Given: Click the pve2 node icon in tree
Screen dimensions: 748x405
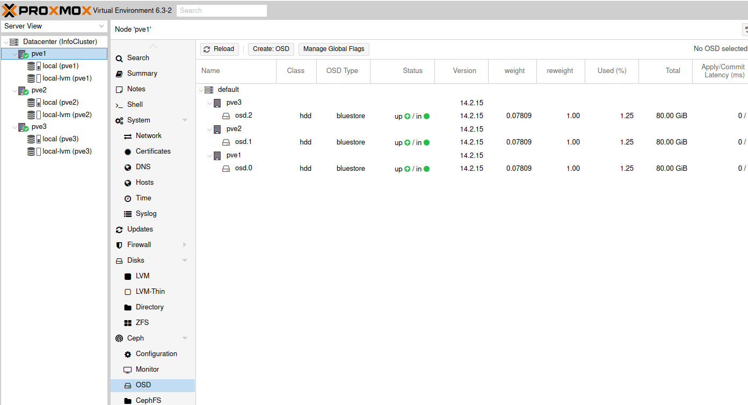Looking at the screenshot, I should pos(23,90).
